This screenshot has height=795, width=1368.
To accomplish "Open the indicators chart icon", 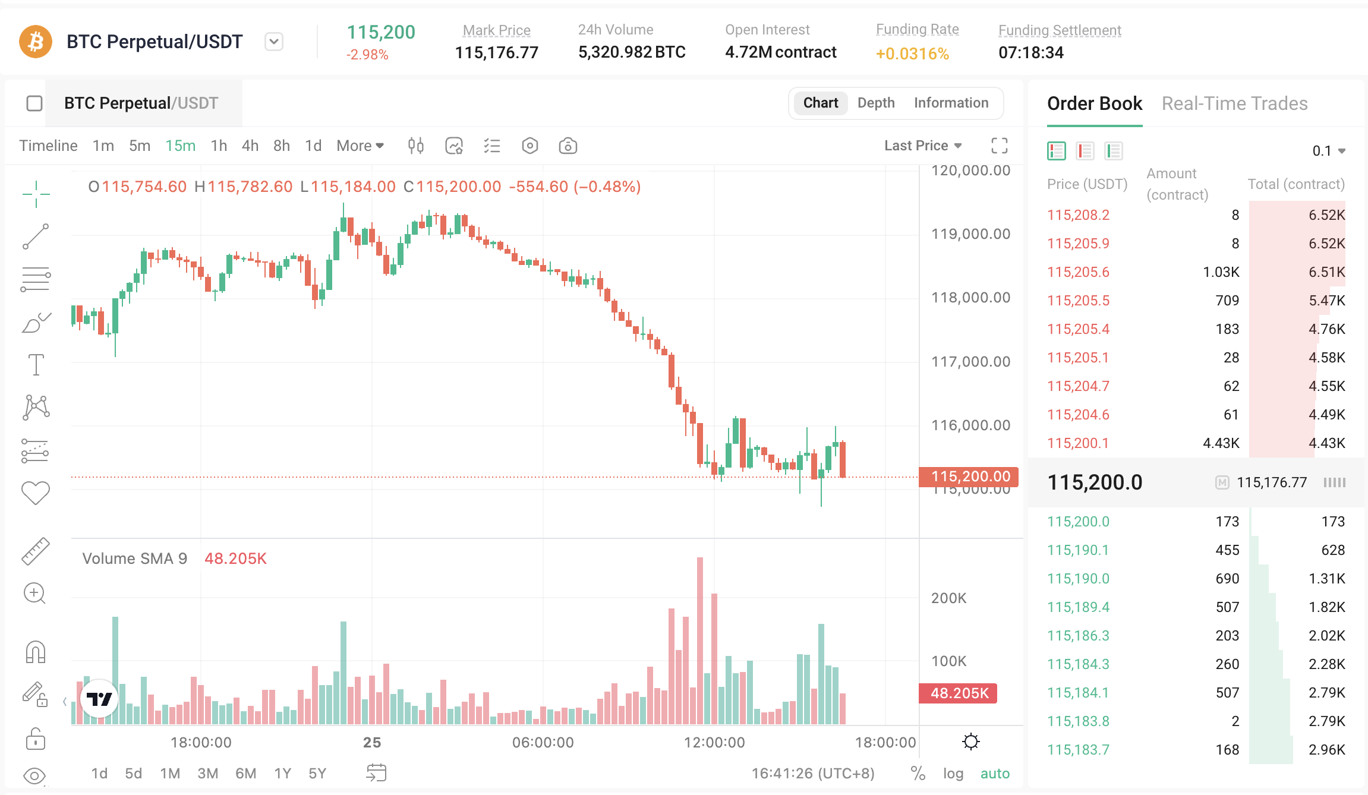I will pyautogui.click(x=454, y=146).
